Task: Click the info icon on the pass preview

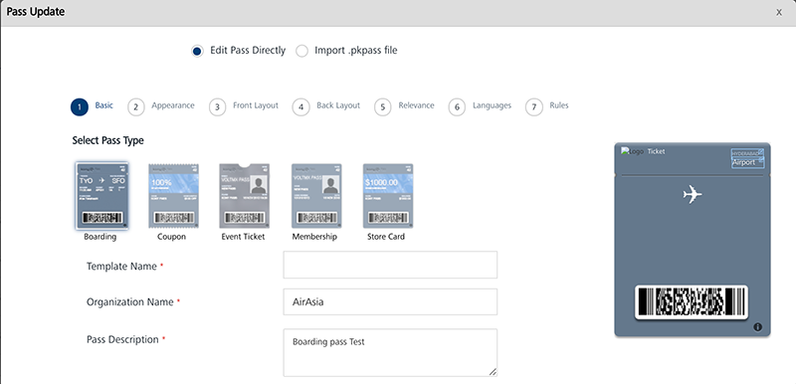Action: click(x=758, y=327)
